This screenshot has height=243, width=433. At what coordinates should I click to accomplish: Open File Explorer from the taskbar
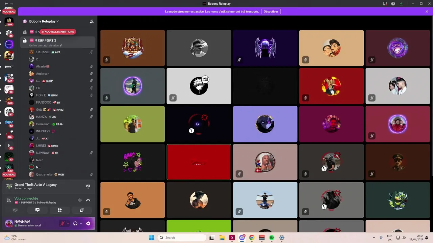(222, 238)
